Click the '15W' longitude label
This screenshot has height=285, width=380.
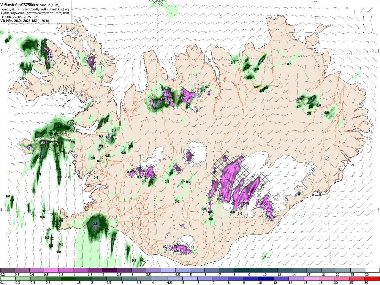[x=314, y=1]
